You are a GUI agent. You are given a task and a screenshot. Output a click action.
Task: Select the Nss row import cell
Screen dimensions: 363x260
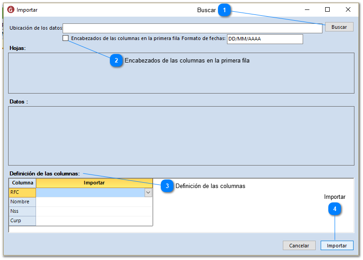[94, 211]
